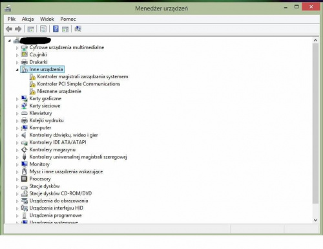323x249 pixels.
Task: Click the scrollbar down arrow
Action: point(315,220)
